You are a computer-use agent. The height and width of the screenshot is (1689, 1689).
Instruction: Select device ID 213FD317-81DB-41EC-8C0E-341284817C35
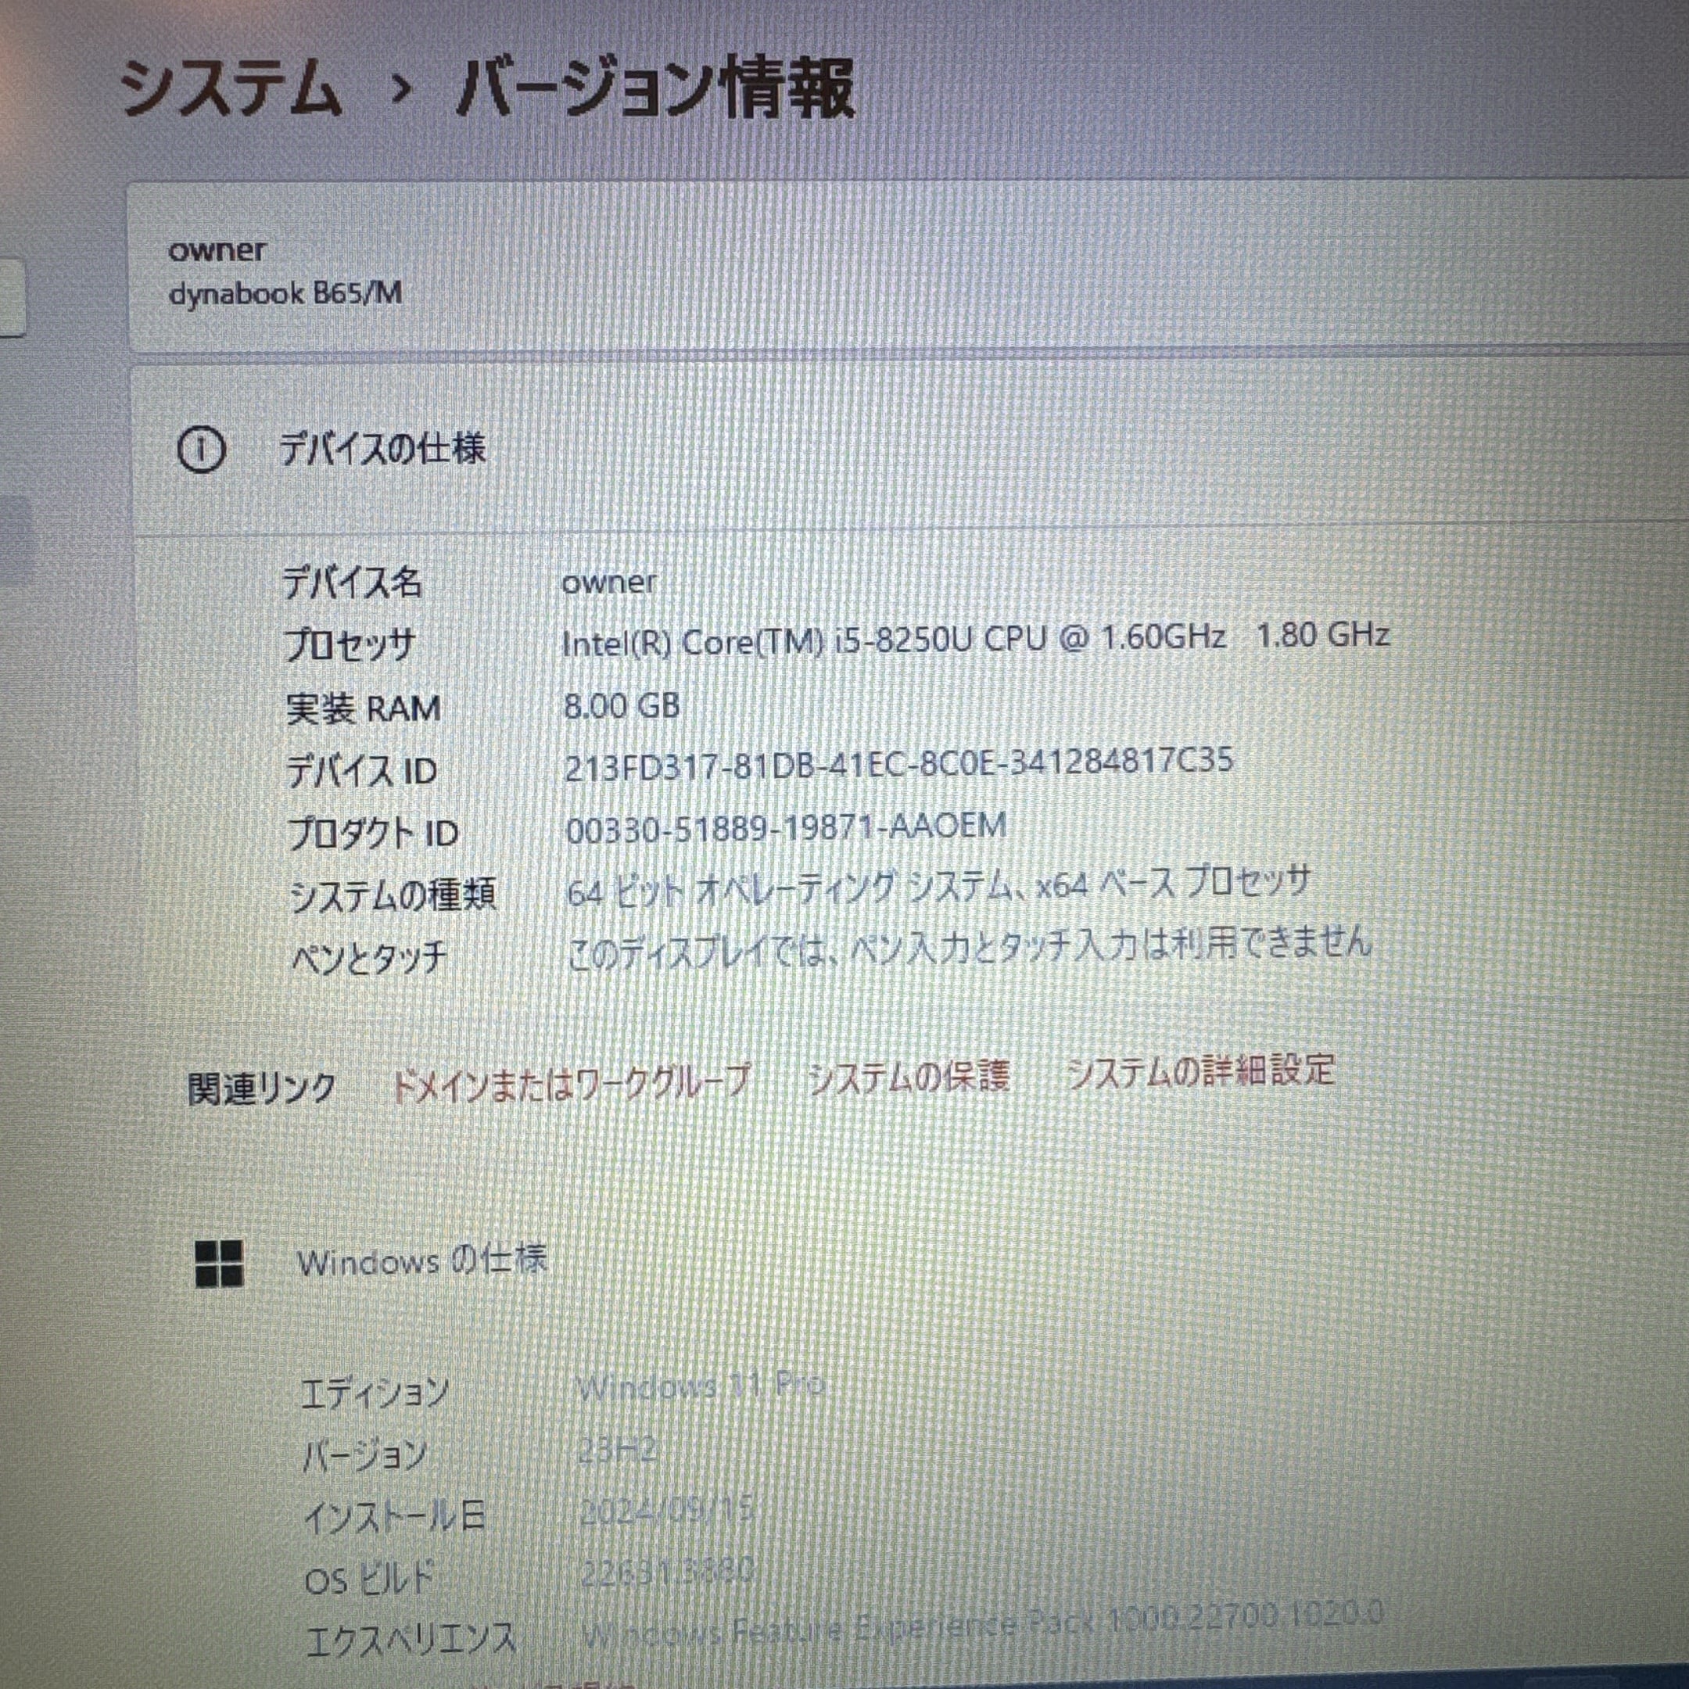tap(898, 763)
